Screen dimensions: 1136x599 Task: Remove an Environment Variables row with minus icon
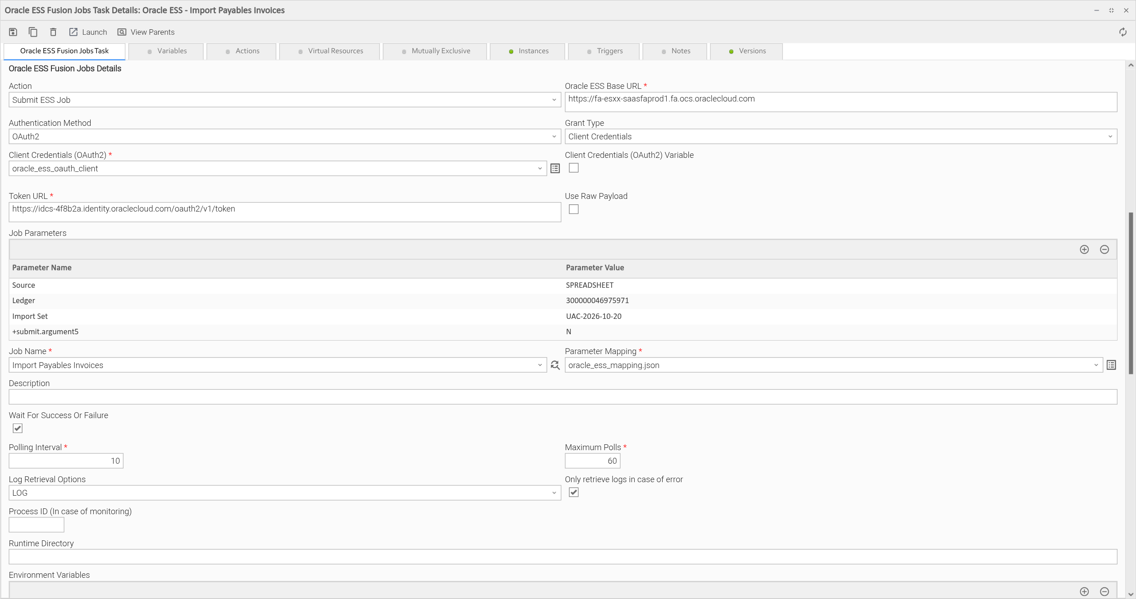click(x=1104, y=591)
